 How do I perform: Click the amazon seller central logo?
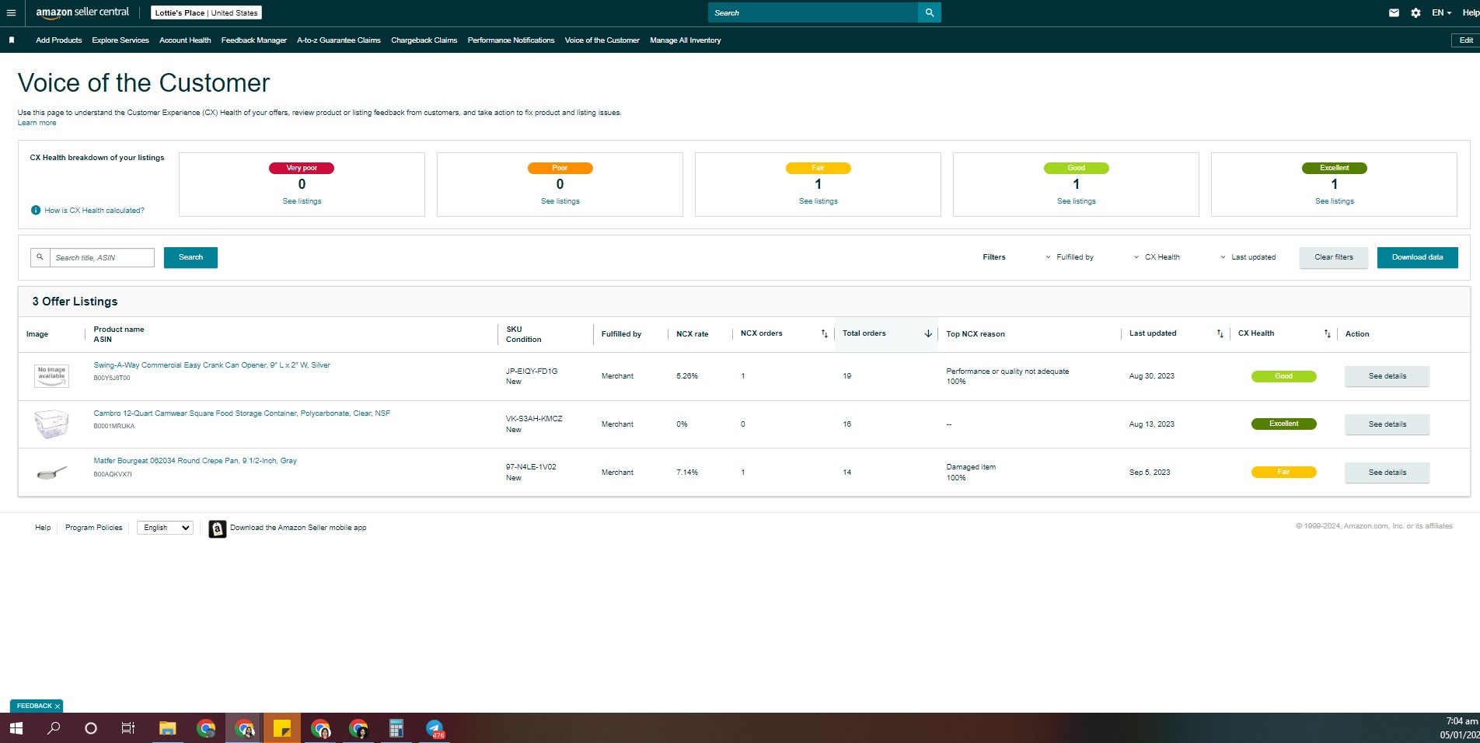(x=82, y=12)
